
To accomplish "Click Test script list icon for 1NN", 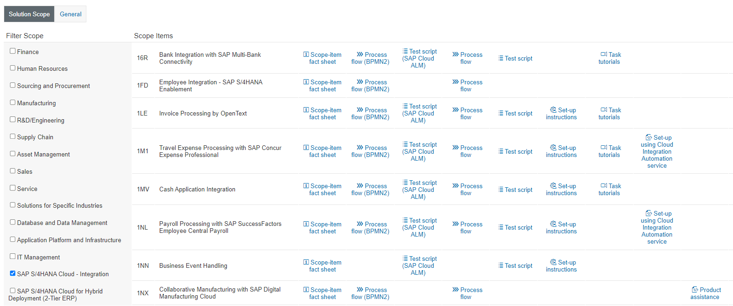I will coord(501,265).
